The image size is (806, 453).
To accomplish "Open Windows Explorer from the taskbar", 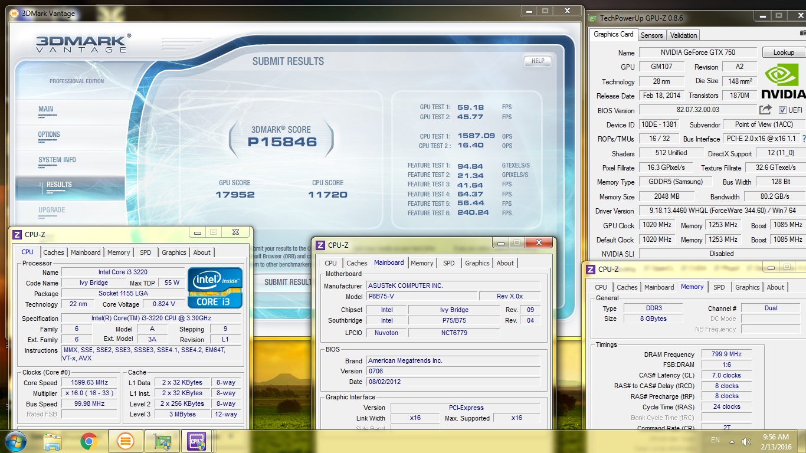I will (53, 441).
